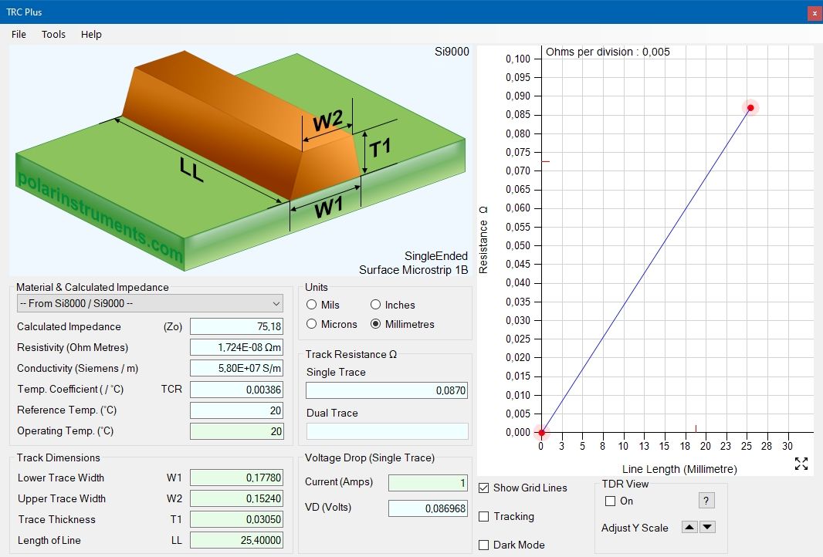This screenshot has width=823, height=557.
Task: Click the Operating Temp input field
Action: tap(237, 431)
